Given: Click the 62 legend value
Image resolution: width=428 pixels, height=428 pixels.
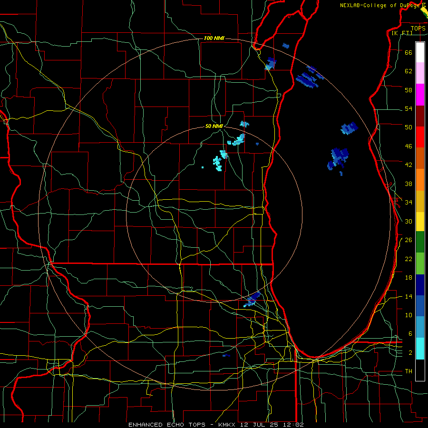Looking at the screenshot, I should [x=409, y=71].
